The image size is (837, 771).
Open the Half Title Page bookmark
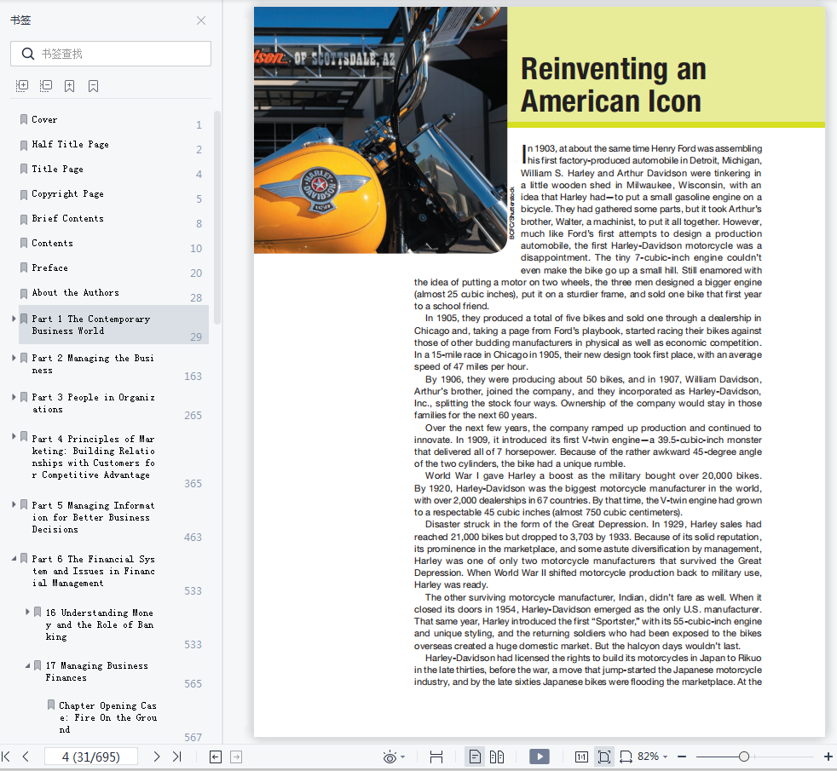[70, 144]
